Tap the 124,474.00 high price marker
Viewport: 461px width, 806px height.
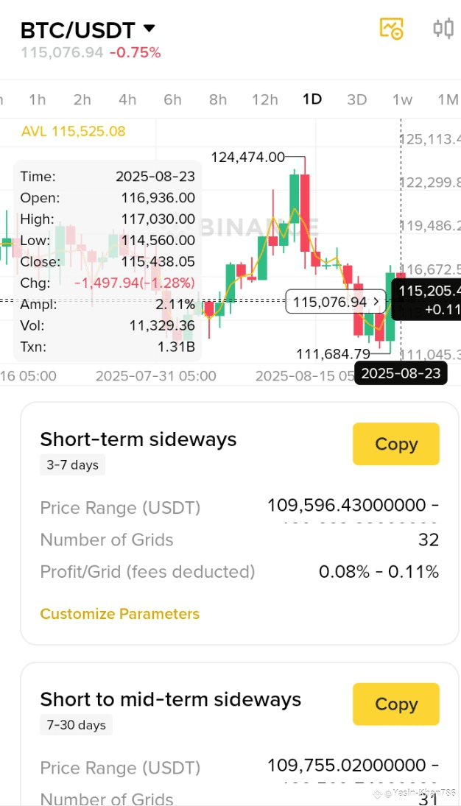(x=247, y=157)
